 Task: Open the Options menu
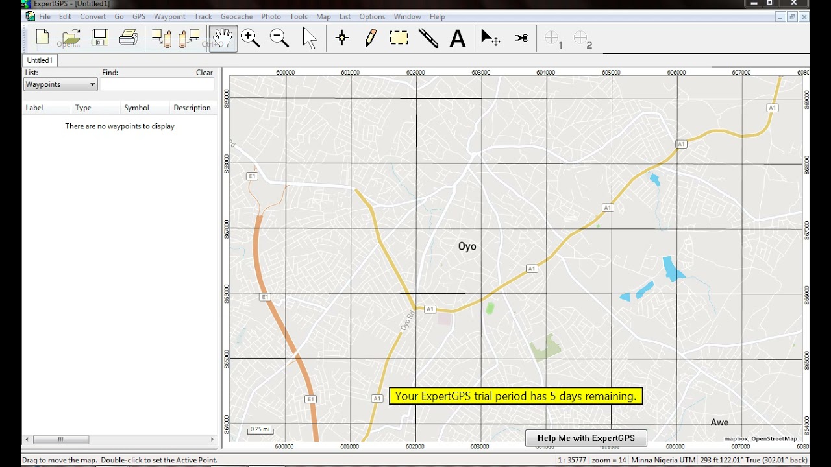pos(372,16)
